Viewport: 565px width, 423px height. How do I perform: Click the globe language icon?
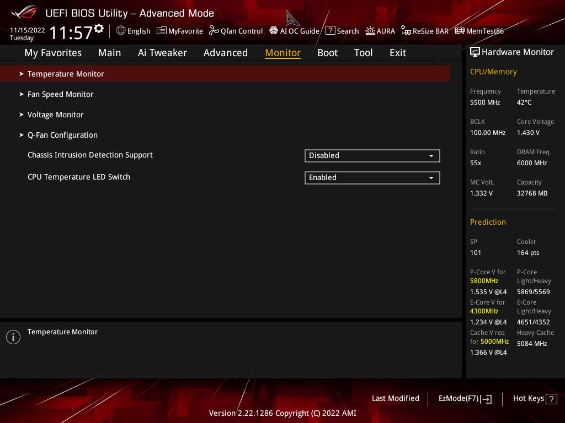pos(121,31)
